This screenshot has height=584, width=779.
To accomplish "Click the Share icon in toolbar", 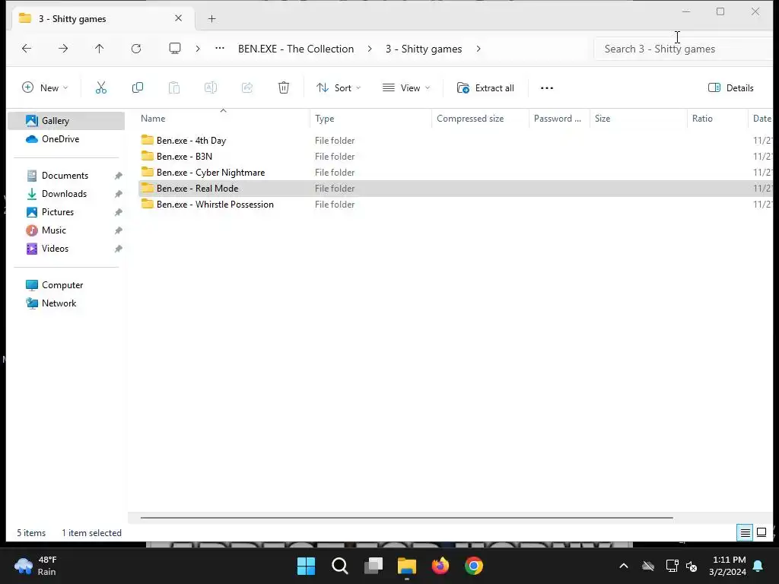I will tap(247, 88).
